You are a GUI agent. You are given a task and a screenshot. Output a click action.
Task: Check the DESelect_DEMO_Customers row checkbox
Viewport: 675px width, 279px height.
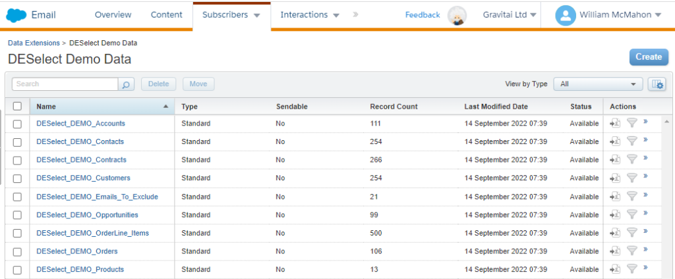17,178
